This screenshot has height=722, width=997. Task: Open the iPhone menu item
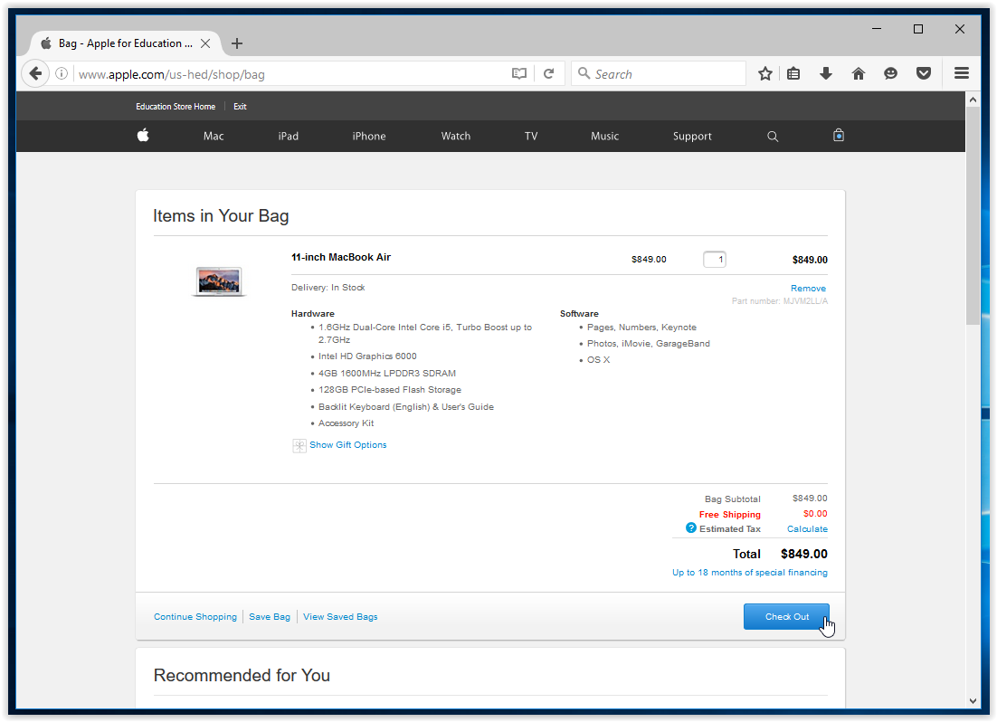pyautogui.click(x=369, y=136)
